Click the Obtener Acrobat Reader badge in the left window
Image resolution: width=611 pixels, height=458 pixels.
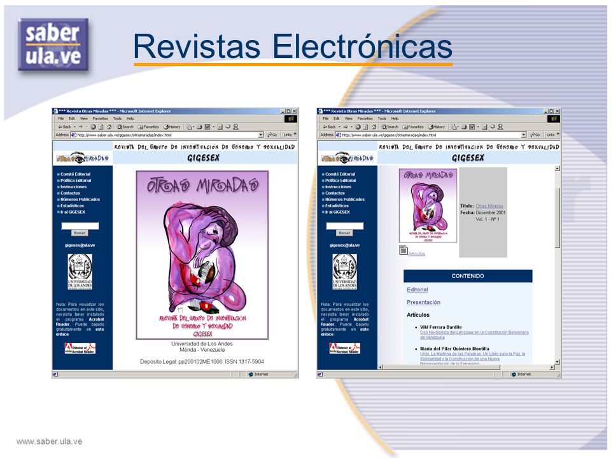coord(80,348)
